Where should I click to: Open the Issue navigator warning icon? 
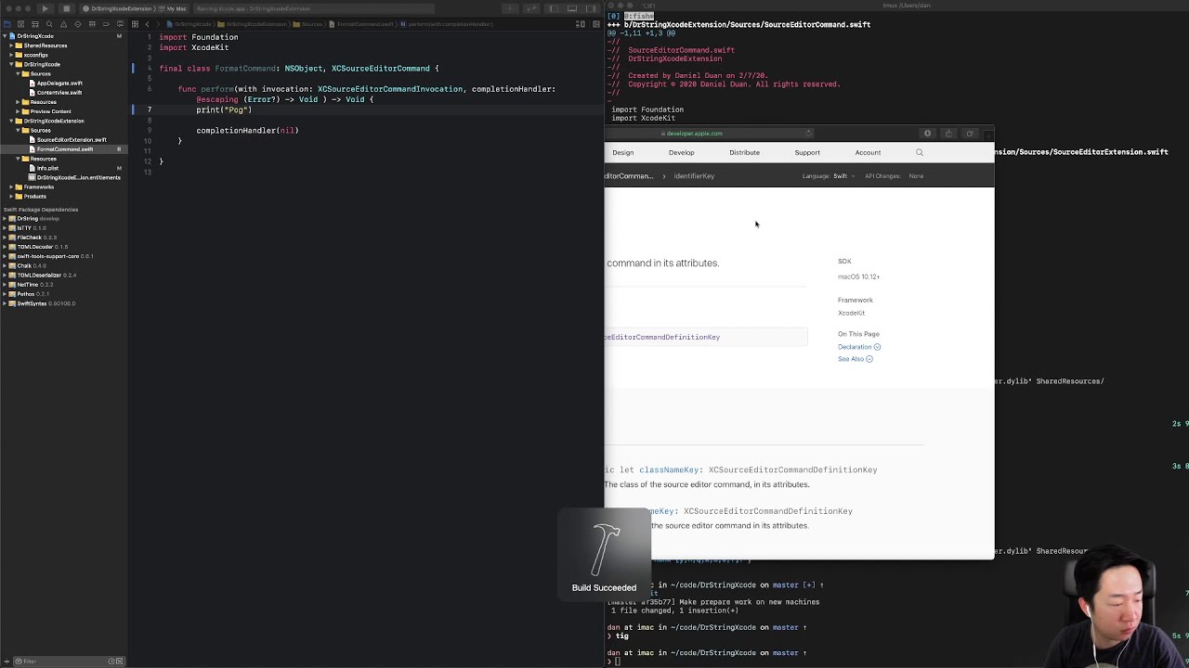click(63, 24)
